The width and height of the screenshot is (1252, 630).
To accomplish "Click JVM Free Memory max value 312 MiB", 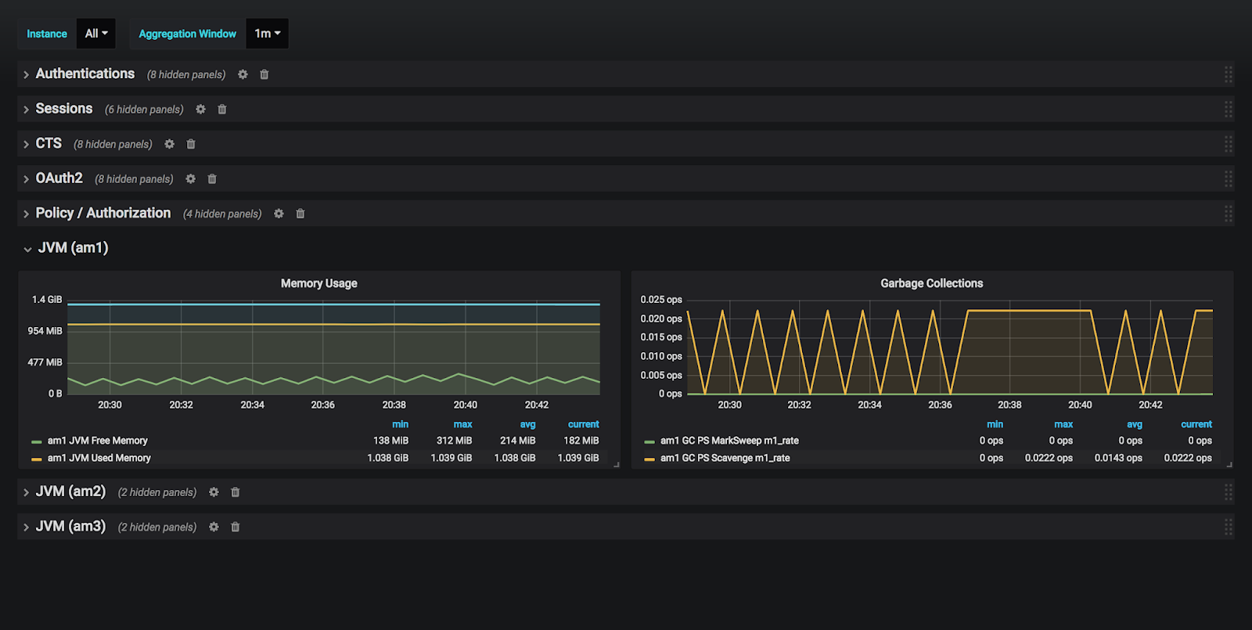I will tap(454, 441).
